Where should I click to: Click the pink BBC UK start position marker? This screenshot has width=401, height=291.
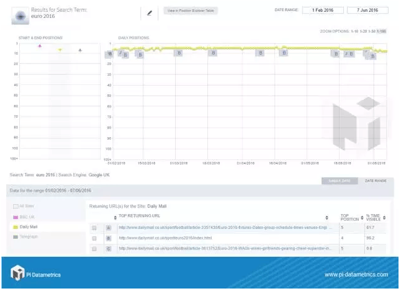point(40,46)
